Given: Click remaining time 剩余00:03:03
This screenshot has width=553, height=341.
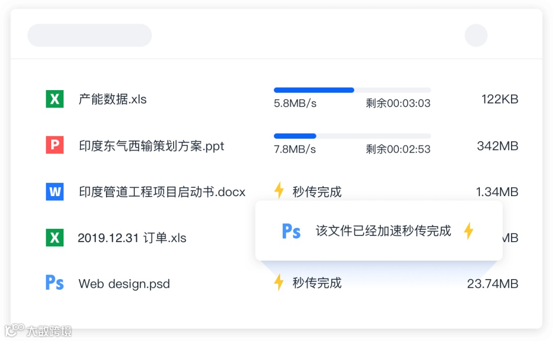Looking at the screenshot, I should click(398, 103).
